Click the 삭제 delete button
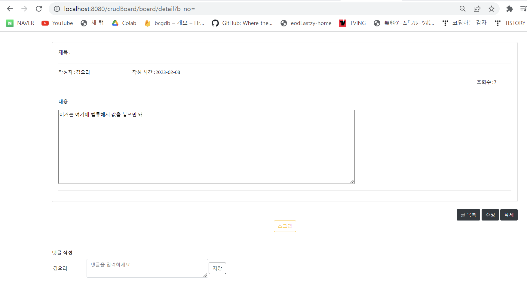 (x=509, y=215)
